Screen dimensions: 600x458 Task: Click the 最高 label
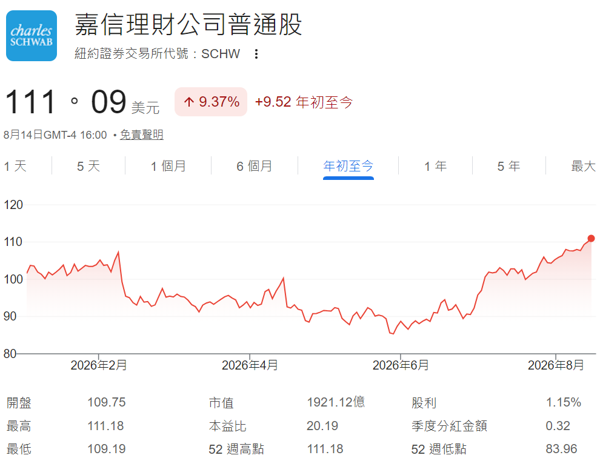click(19, 426)
